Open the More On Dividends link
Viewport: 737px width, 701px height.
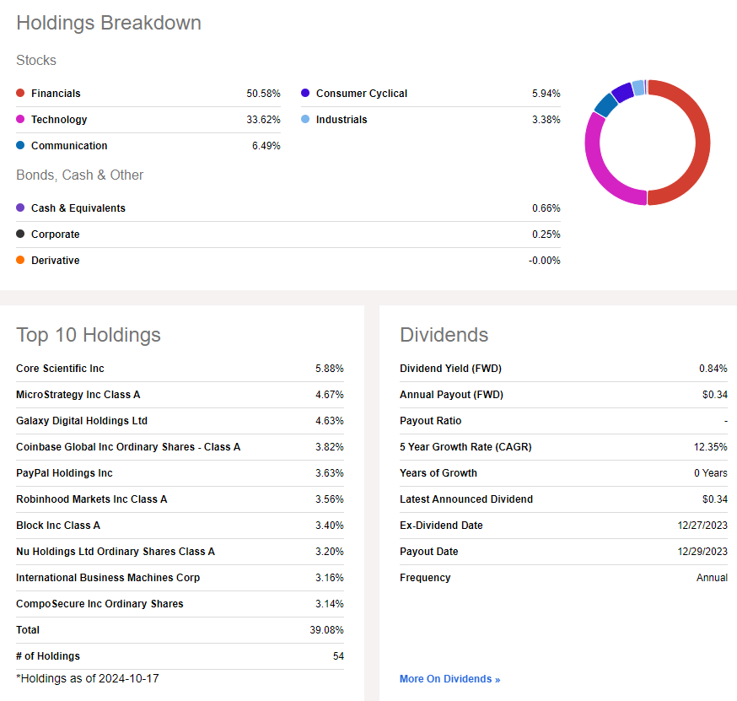click(449, 679)
